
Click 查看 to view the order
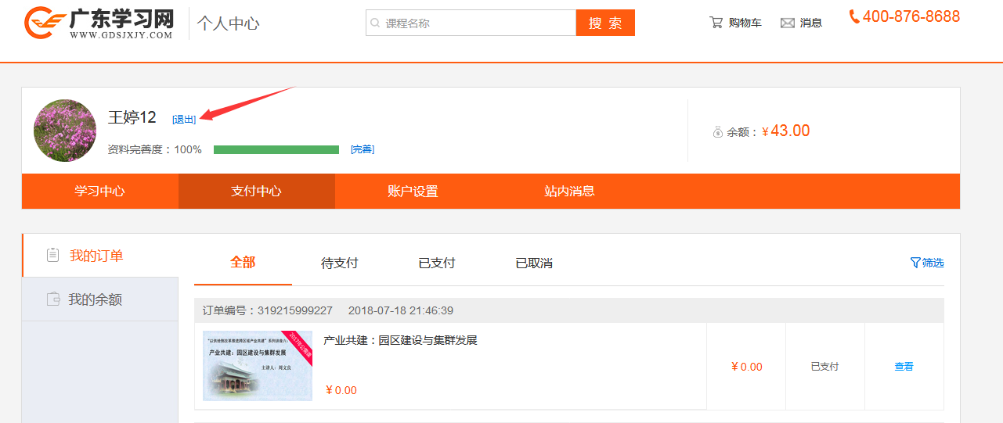point(904,366)
